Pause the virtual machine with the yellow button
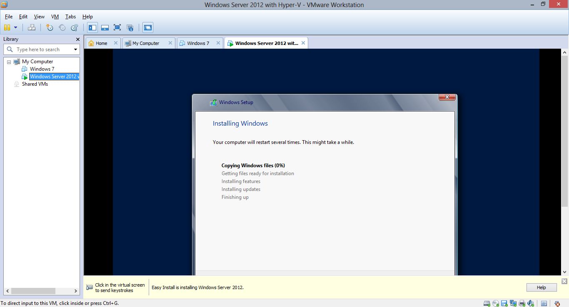 [7, 27]
